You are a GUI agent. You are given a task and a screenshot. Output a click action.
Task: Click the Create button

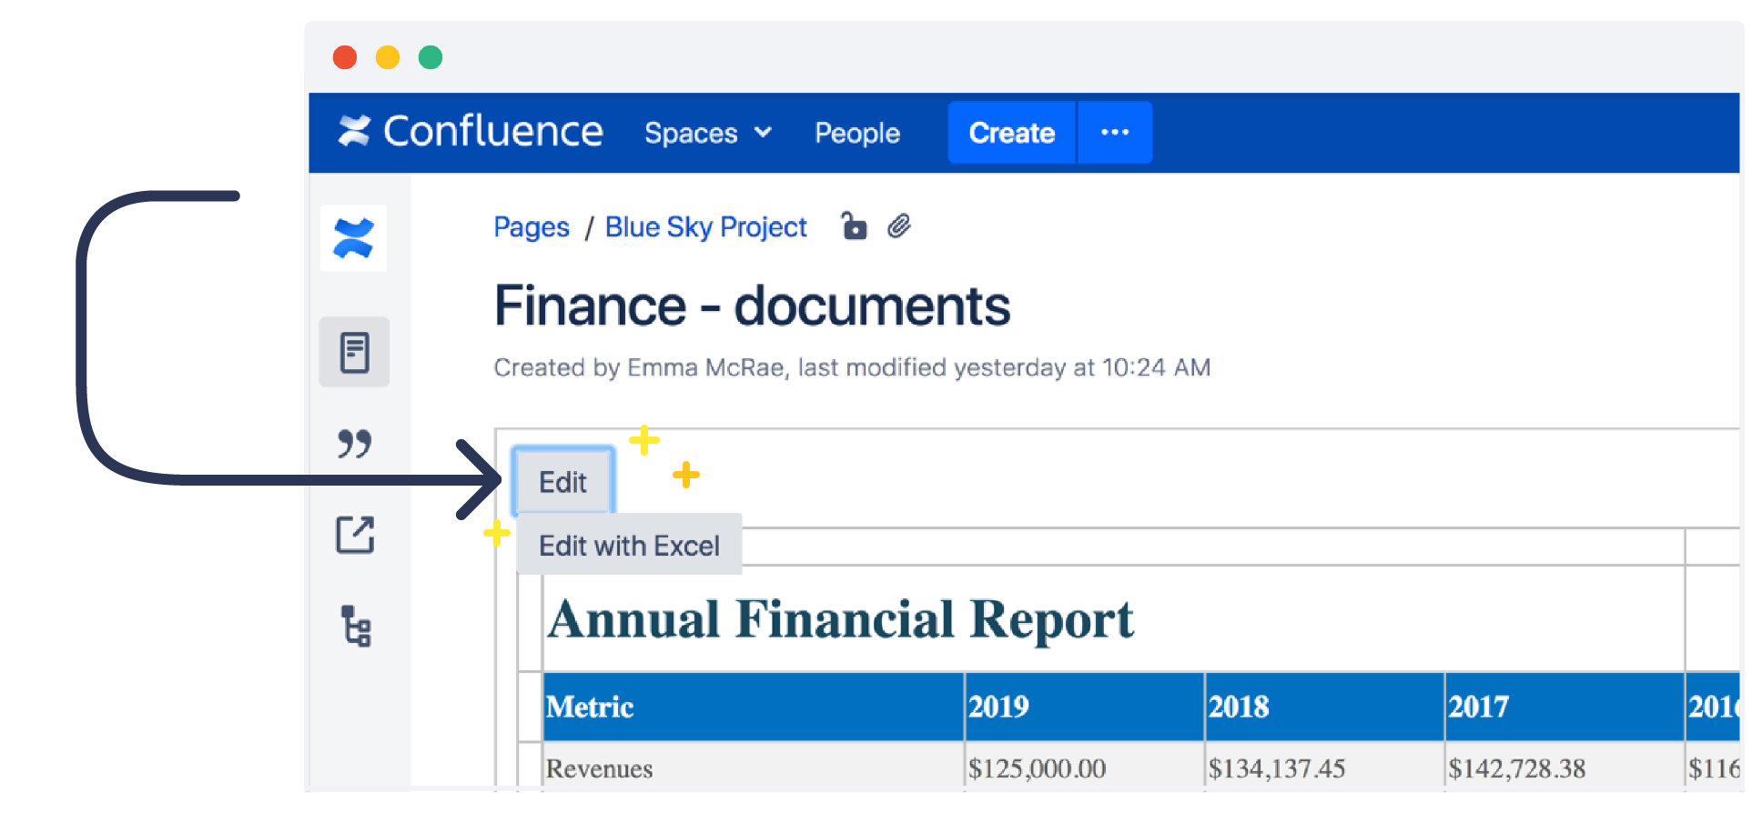(x=1011, y=133)
